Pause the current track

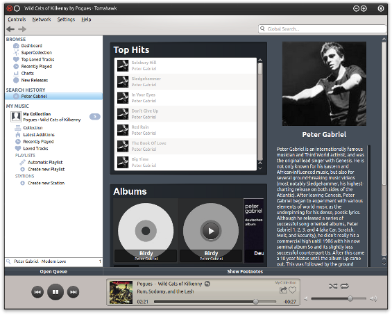56,292
